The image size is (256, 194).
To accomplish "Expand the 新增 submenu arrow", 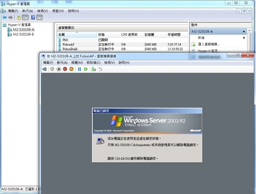I will coord(244,38).
